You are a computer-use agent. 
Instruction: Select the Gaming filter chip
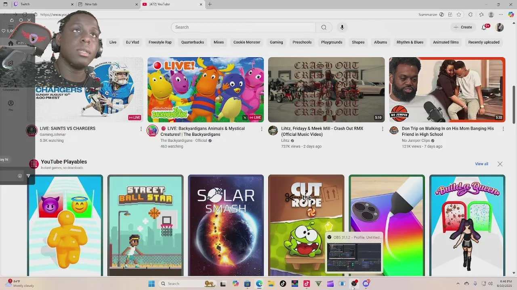pos(276,42)
